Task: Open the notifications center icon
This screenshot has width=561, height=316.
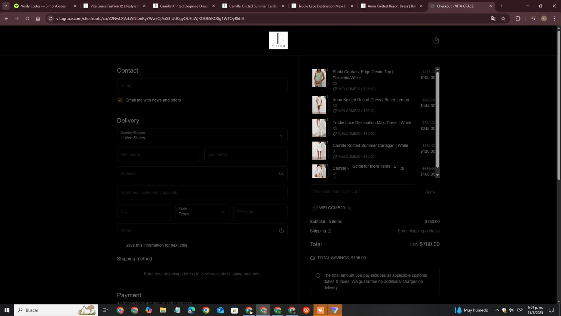Action: click(551, 310)
